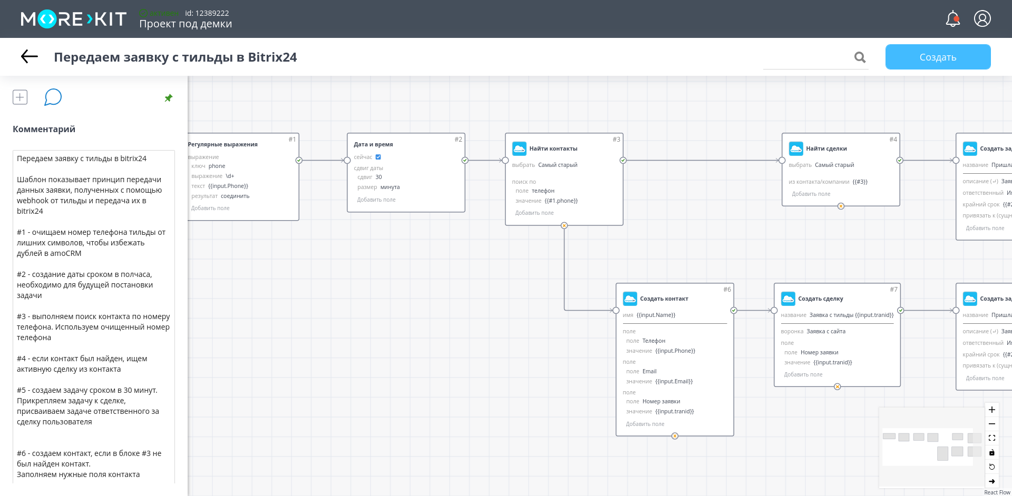Zoom in on the flow canvas
This screenshot has width=1012, height=496.
coord(991,410)
